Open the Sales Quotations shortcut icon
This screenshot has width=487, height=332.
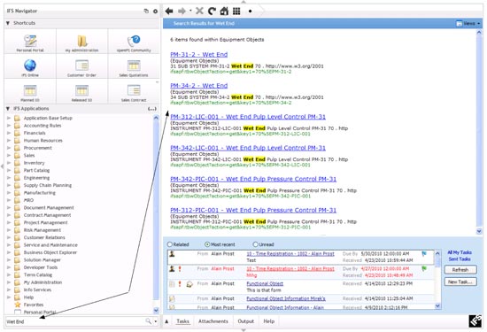point(134,68)
